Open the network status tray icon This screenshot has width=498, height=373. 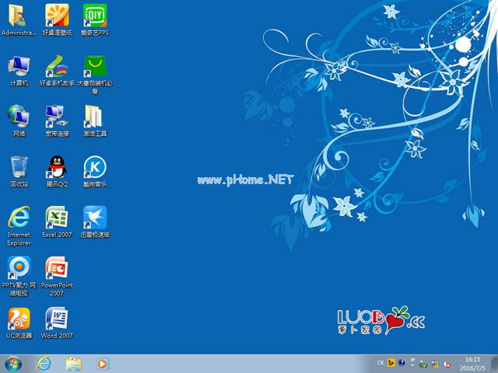[x=435, y=364]
